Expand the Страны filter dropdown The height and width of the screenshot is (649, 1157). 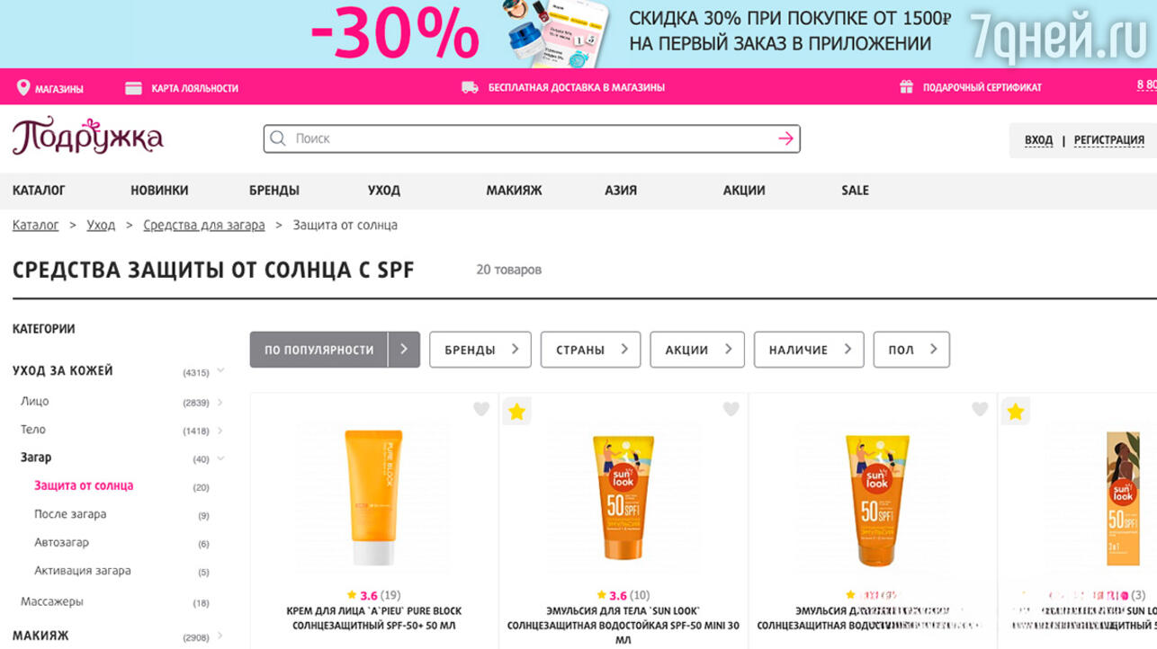click(x=590, y=350)
